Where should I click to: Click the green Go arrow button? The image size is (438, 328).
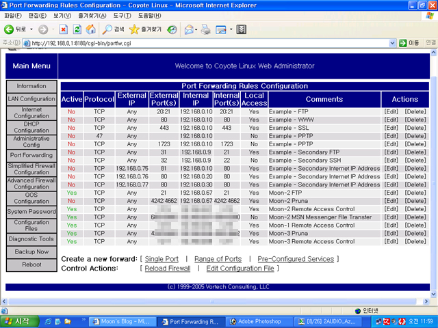click(x=403, y=43)
